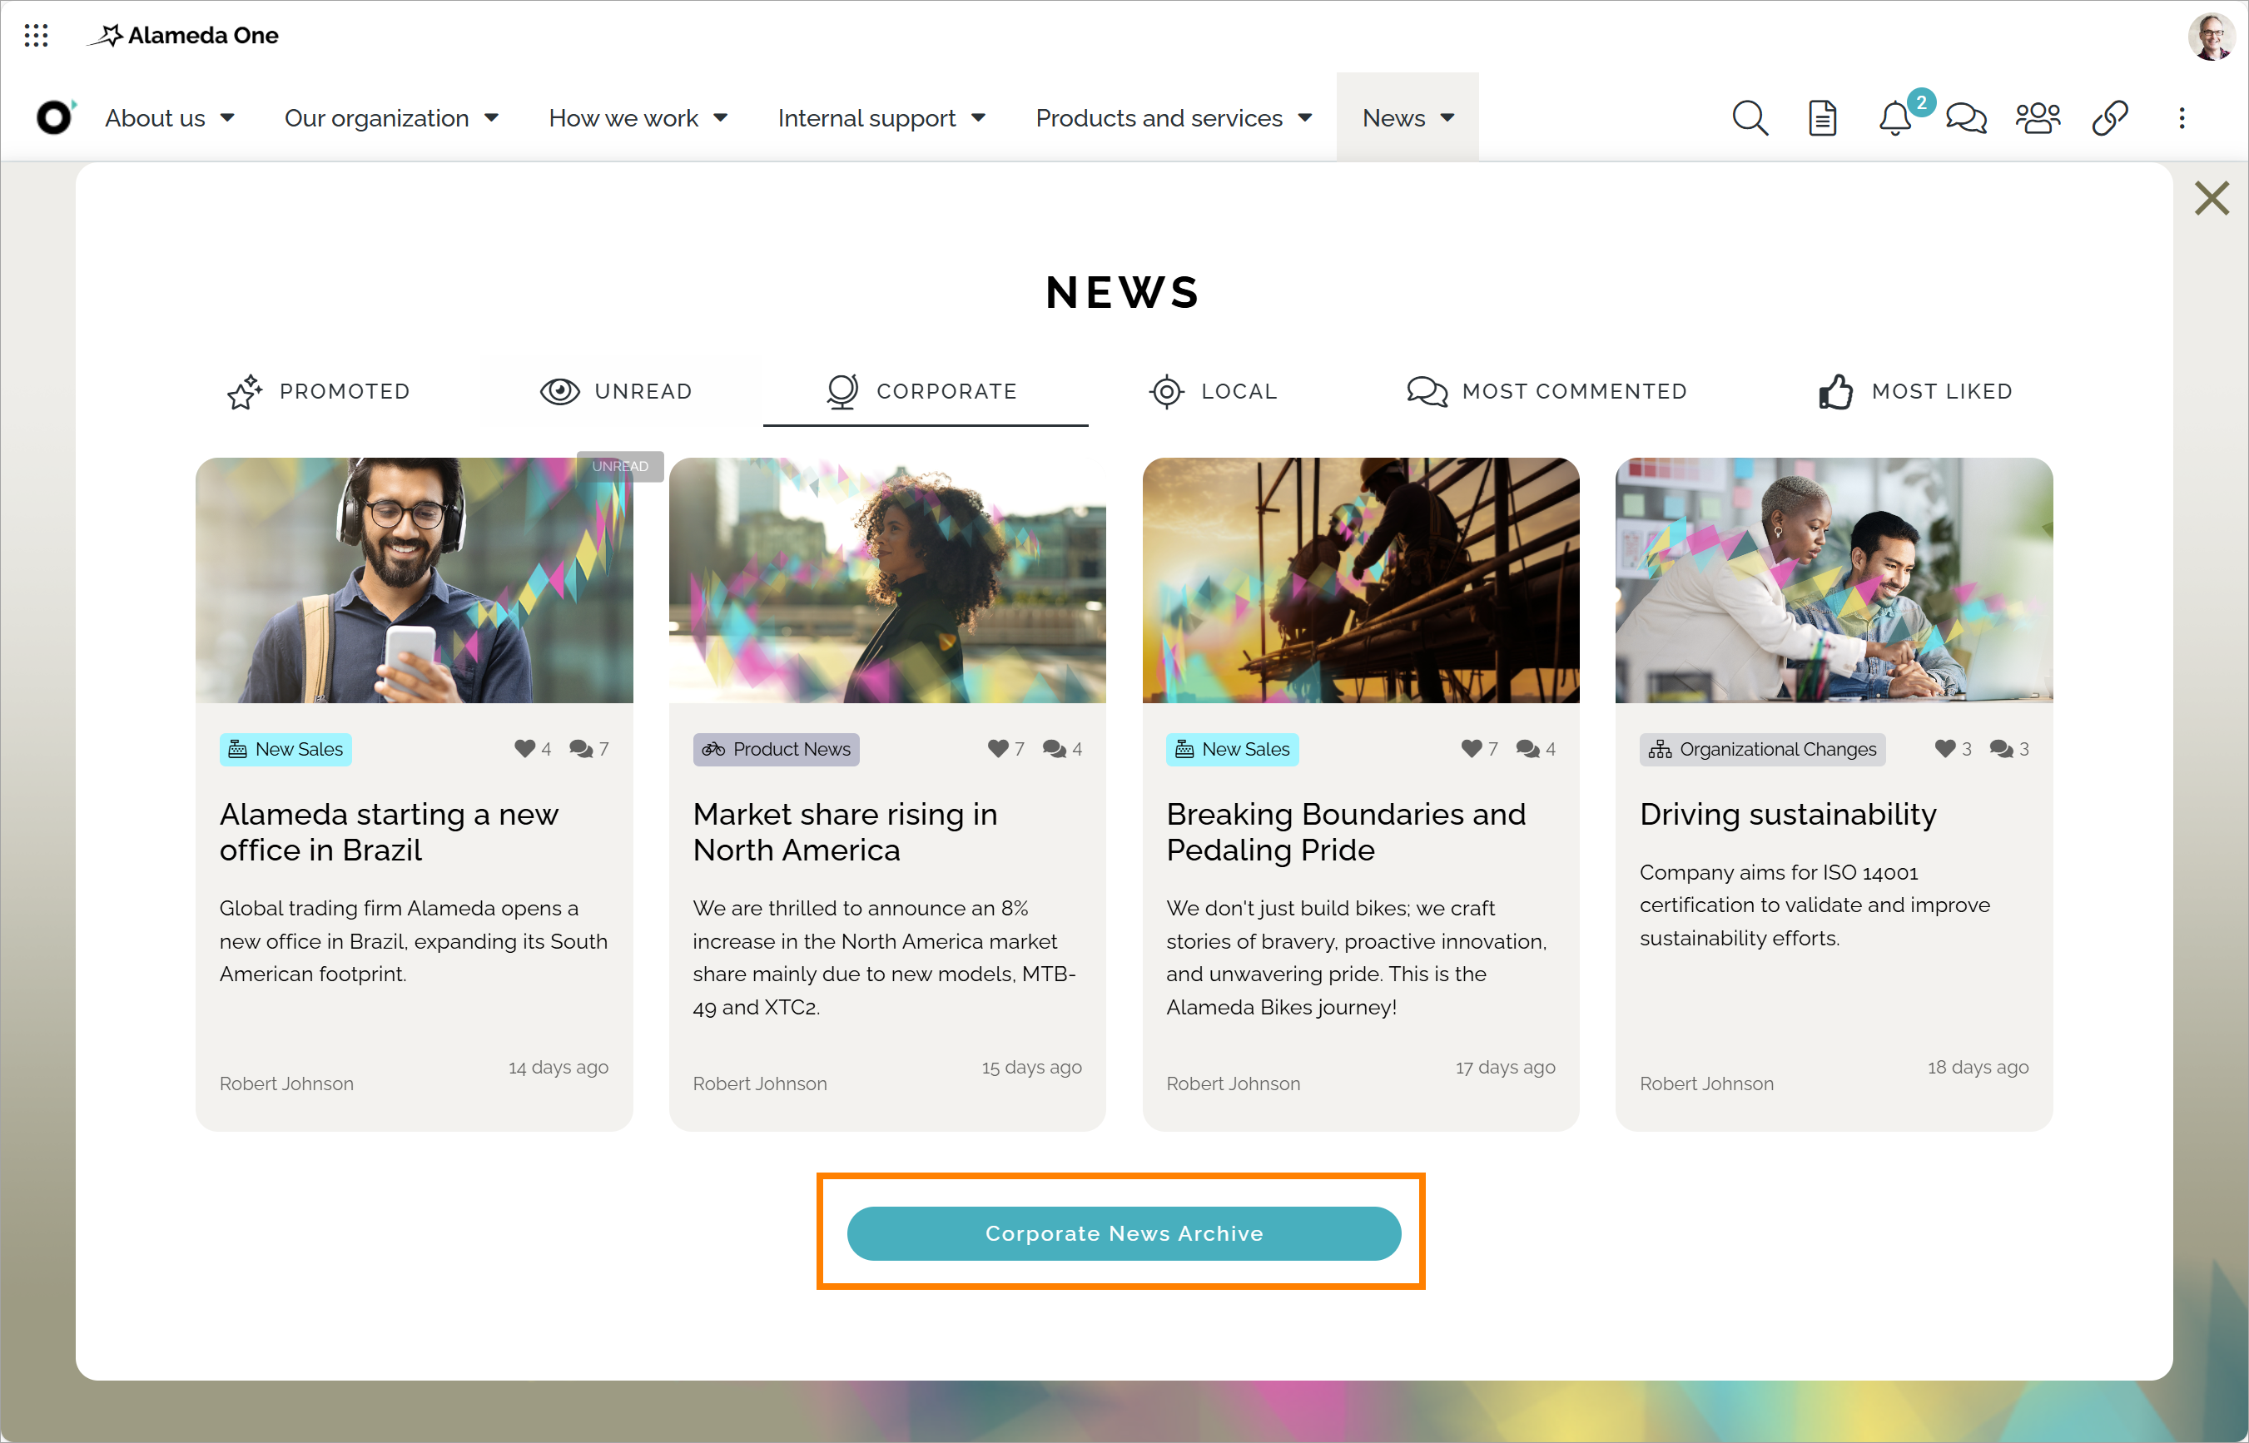Open the app launcher grid icon
This screenshot has height=1443, width=2249.
coord(36,36)
